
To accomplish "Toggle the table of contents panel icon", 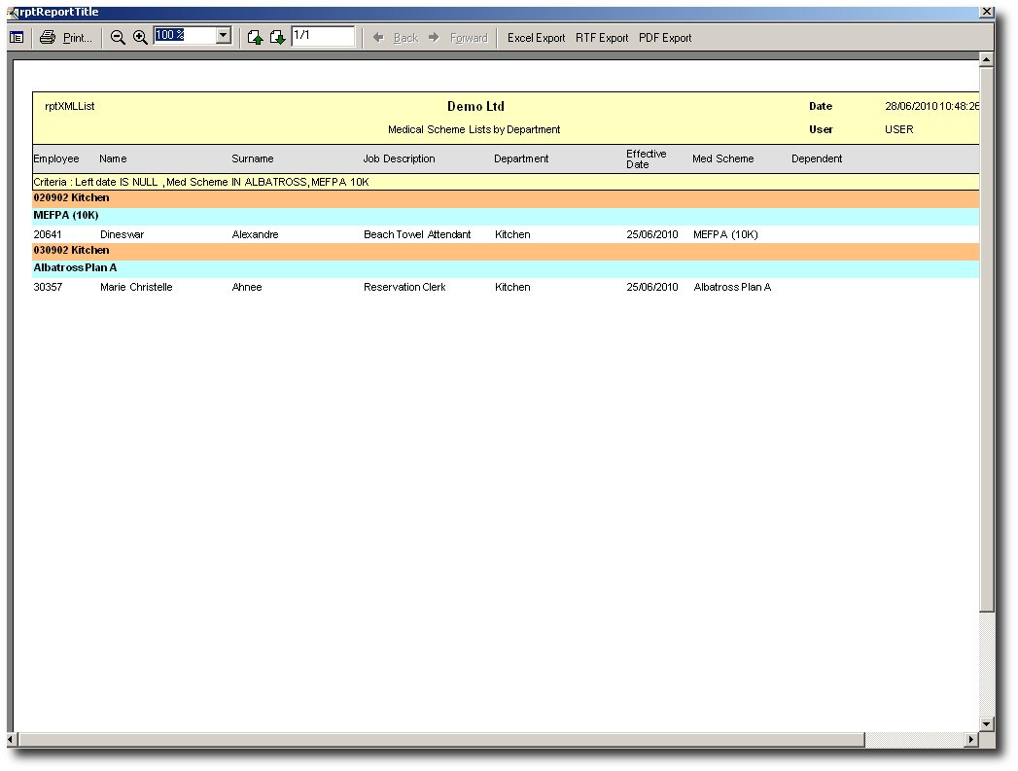I will pos(17,38).
